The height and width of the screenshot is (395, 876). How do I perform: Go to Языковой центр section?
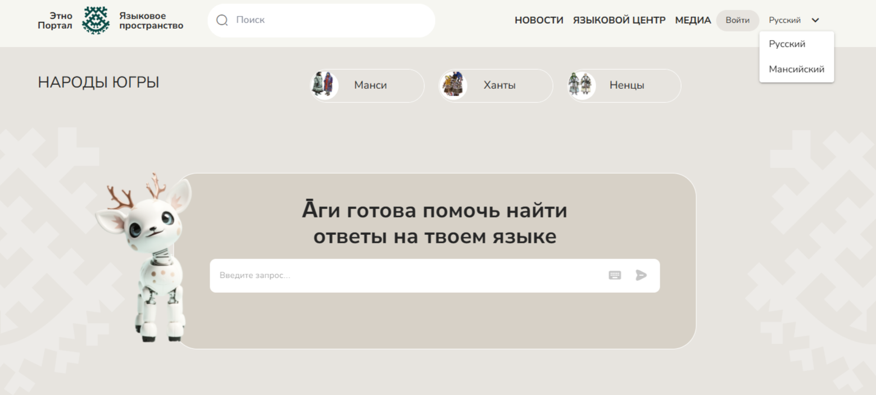619,20
